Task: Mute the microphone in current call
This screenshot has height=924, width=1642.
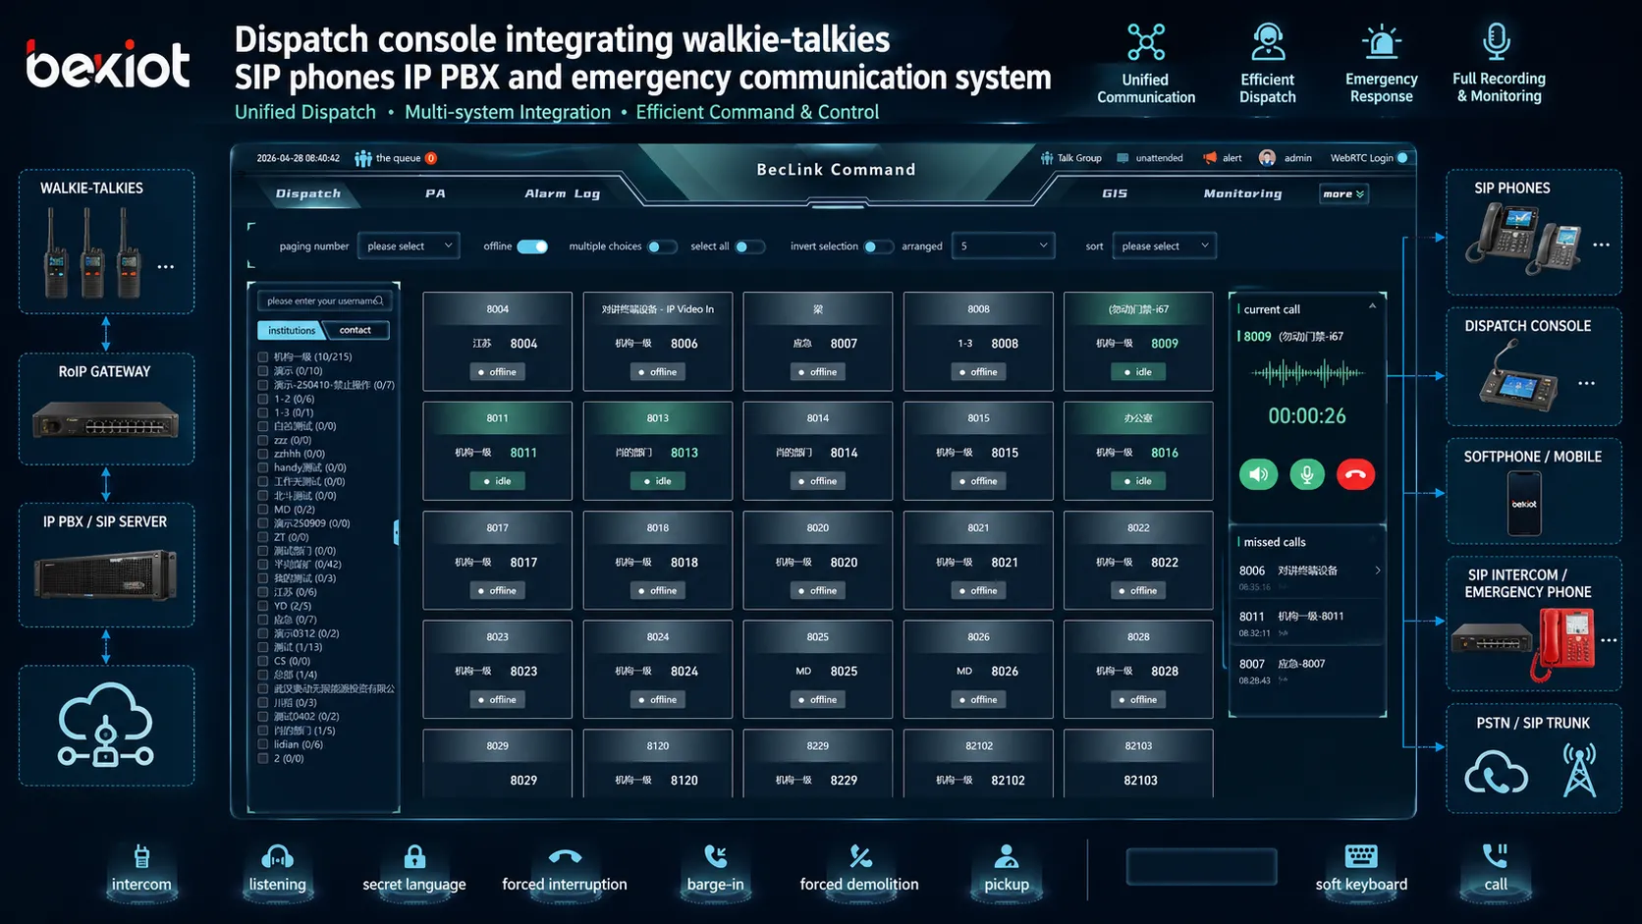Action: click(x=1306, y=474)
